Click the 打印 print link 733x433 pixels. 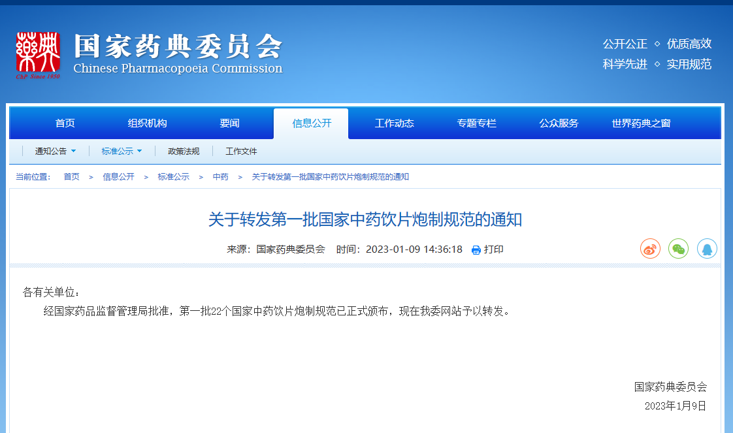click(x=494, y=249)
